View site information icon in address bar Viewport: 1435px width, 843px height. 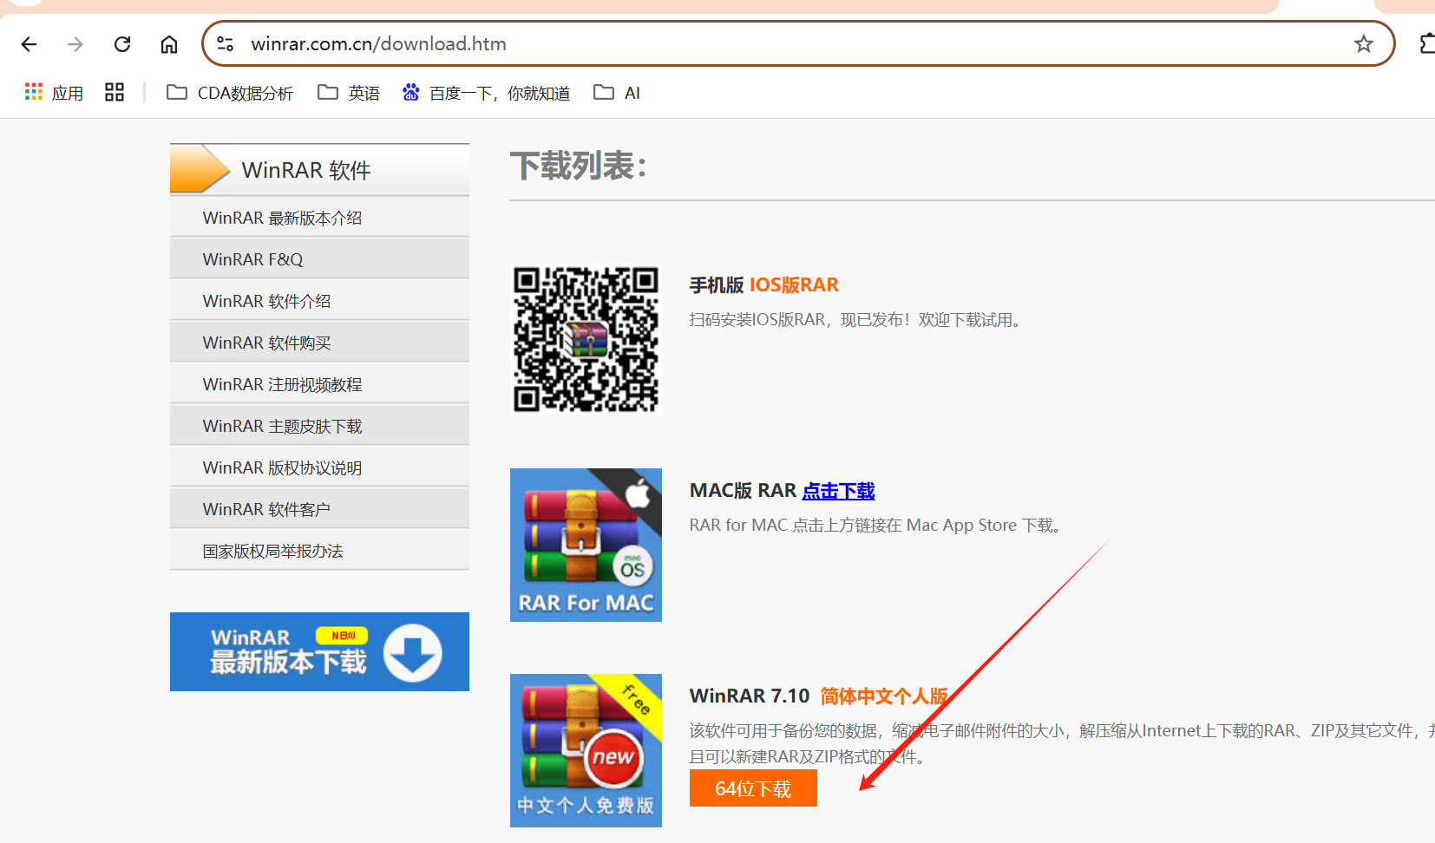tap(226, 44)
